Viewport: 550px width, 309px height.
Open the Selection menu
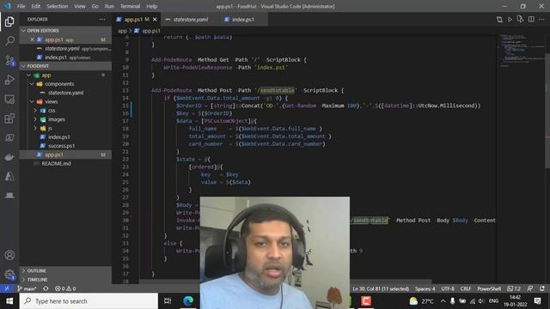(58, 6)
